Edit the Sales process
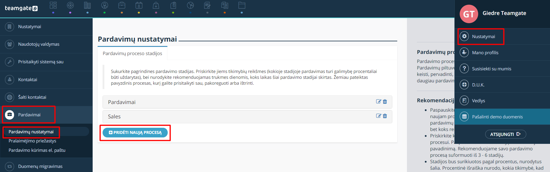The height and width of the screenshot is (172, 550). click(x=378, y=116)
